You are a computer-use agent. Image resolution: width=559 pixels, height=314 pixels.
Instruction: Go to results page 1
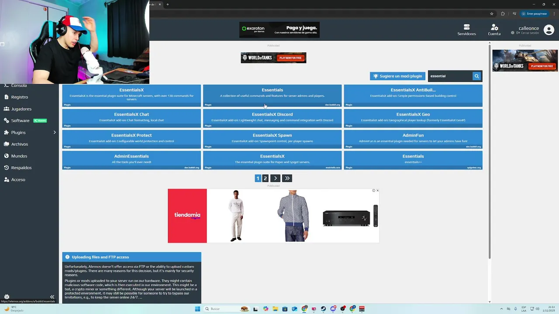[x=258, y=178]
